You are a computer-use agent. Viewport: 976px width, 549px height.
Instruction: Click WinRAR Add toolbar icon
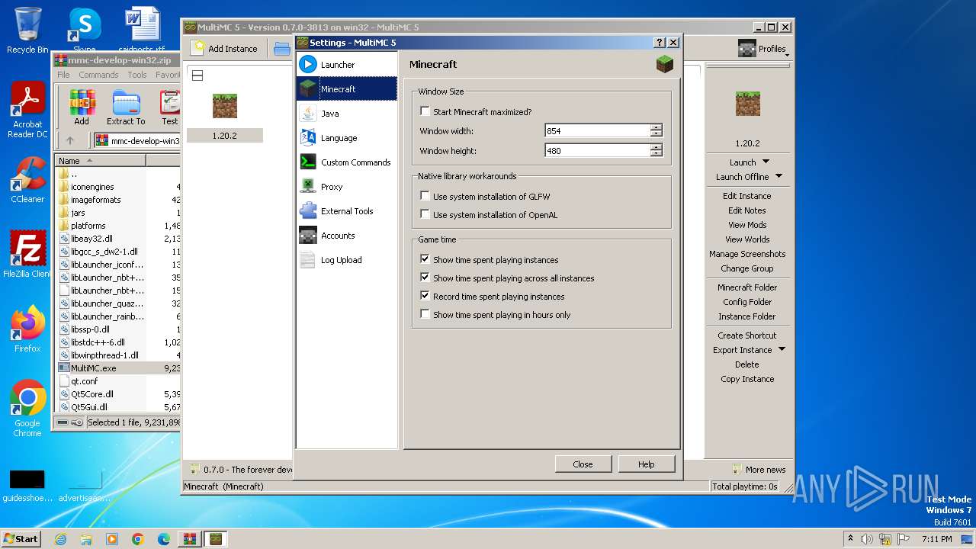point(82,108)
